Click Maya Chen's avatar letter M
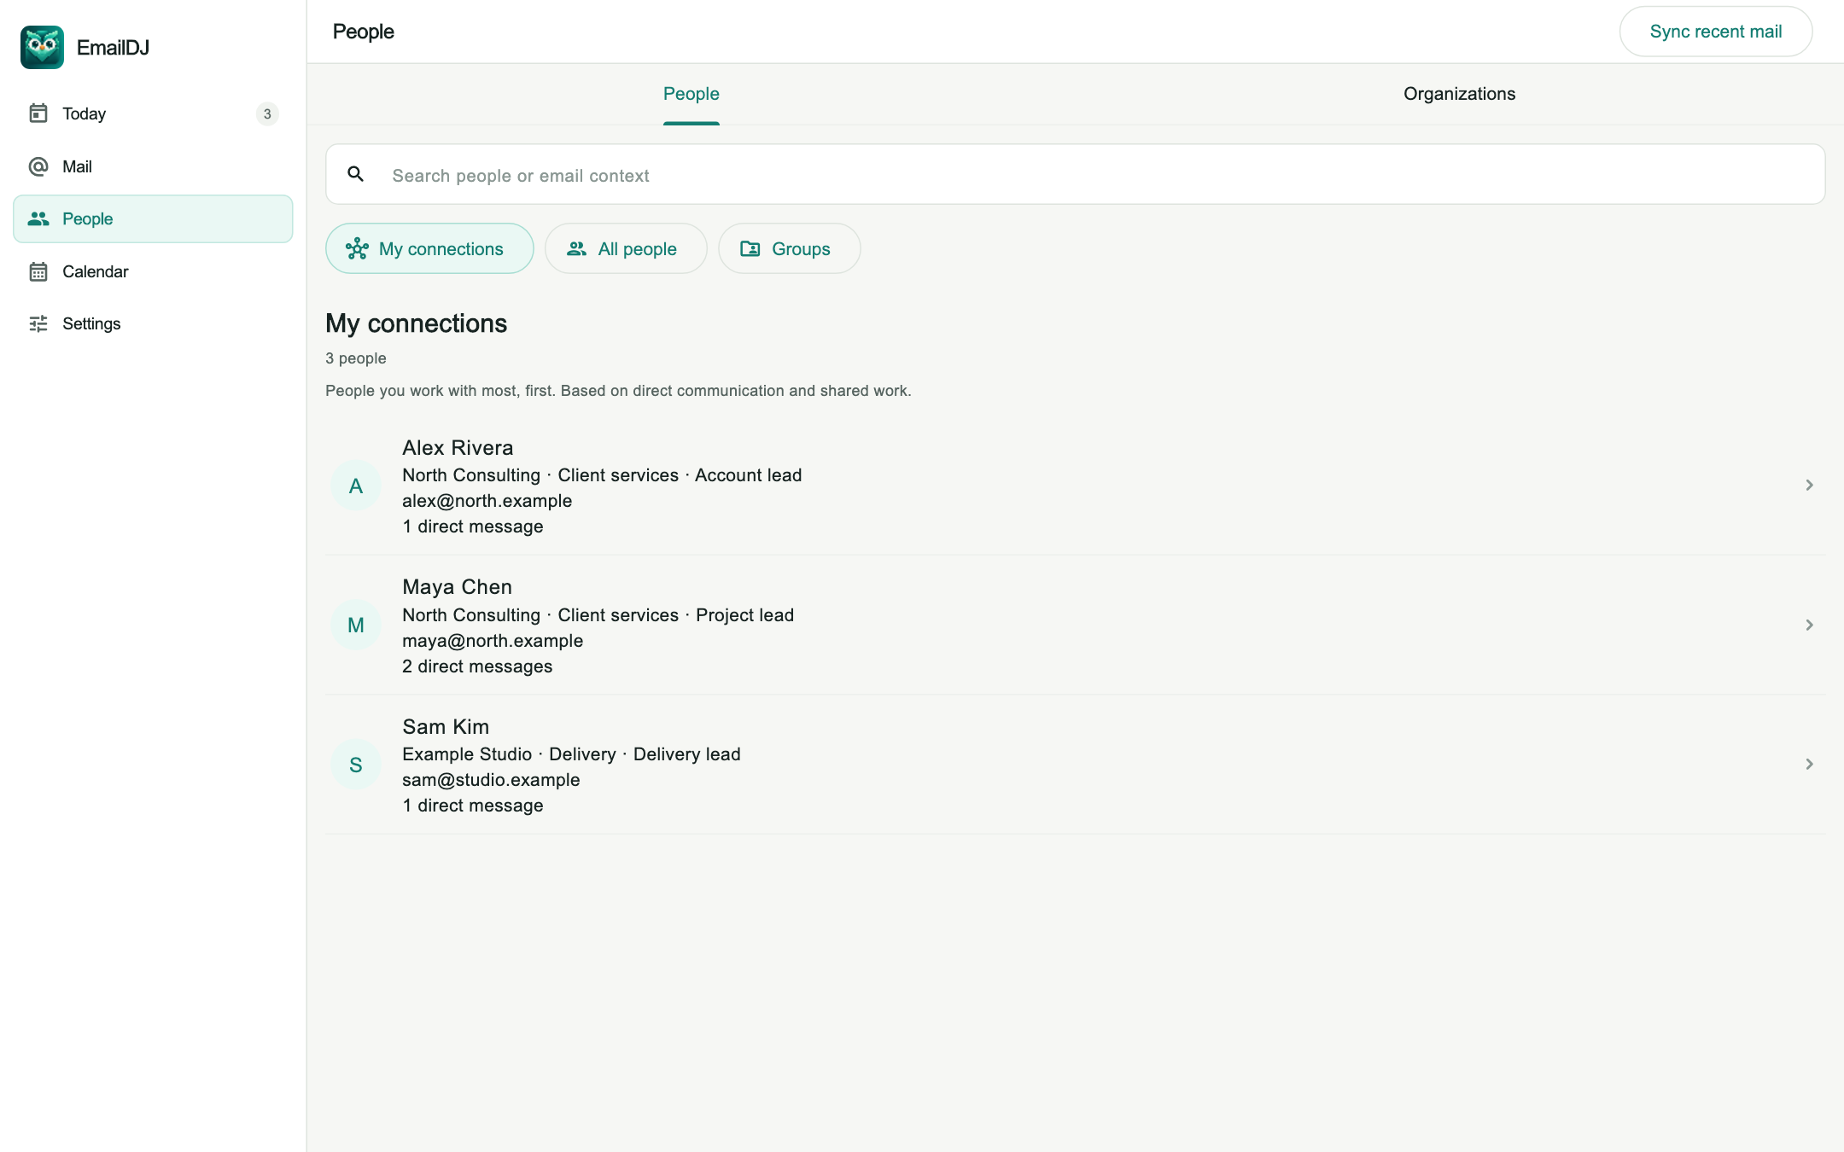Image resolution: width=1844 pixels, height=1152 pixels. click(356, 625)
